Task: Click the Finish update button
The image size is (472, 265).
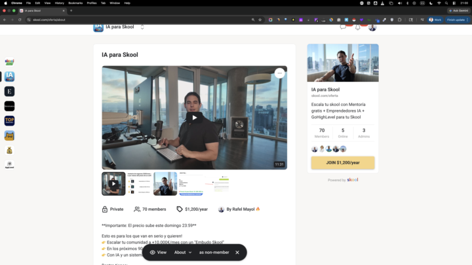Action: coord(458,20)
